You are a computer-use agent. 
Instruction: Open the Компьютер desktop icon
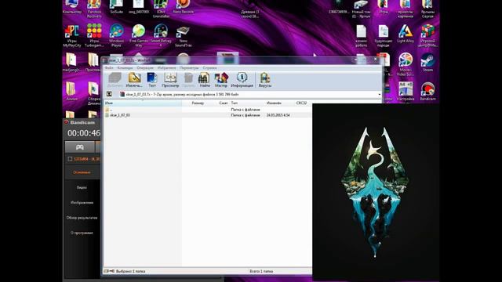click(x=72, y=7)
